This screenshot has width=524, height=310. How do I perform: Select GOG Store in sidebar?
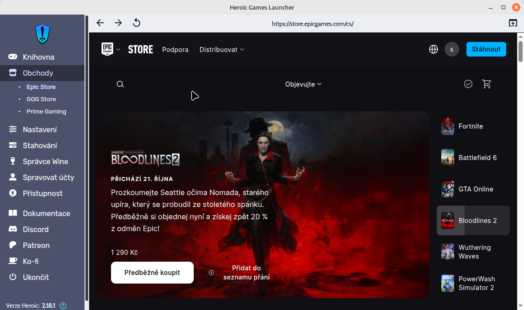tap(41, 99)
